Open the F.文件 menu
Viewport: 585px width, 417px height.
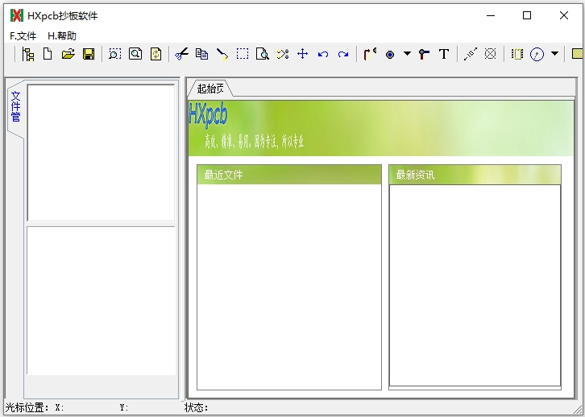23,35
